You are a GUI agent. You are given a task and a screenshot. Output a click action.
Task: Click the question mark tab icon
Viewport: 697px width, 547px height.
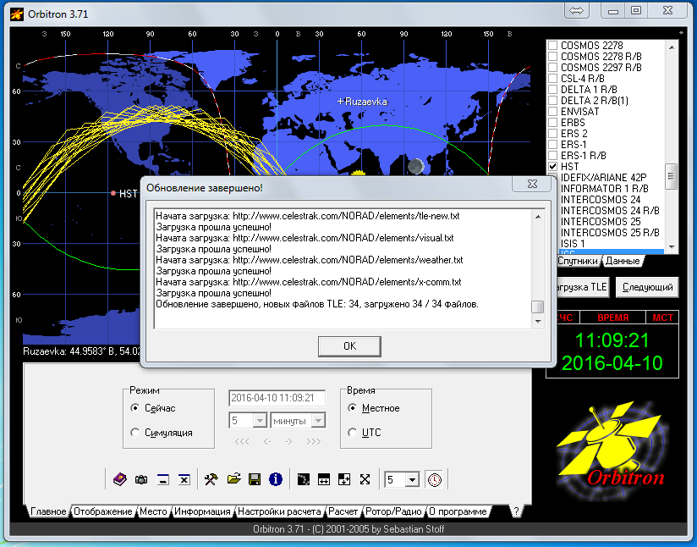[516, 511]
